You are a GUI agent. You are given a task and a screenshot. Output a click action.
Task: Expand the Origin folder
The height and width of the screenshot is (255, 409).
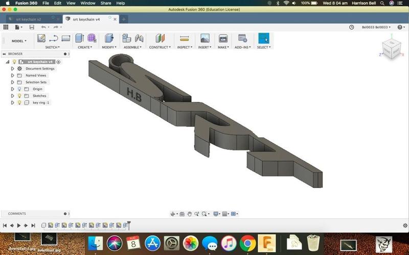(x=12, y=89)
